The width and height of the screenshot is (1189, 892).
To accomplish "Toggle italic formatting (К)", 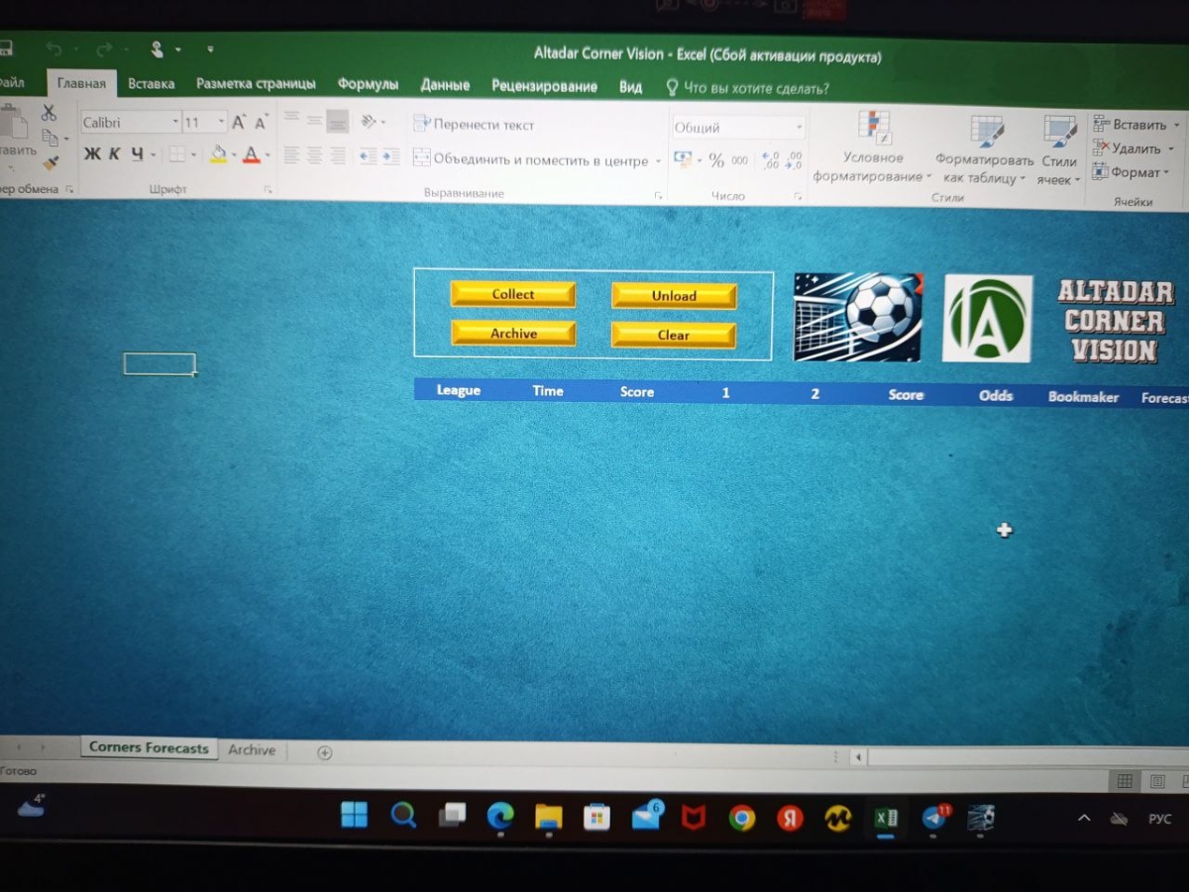I will pyautogui.click(x=114, y=154).
